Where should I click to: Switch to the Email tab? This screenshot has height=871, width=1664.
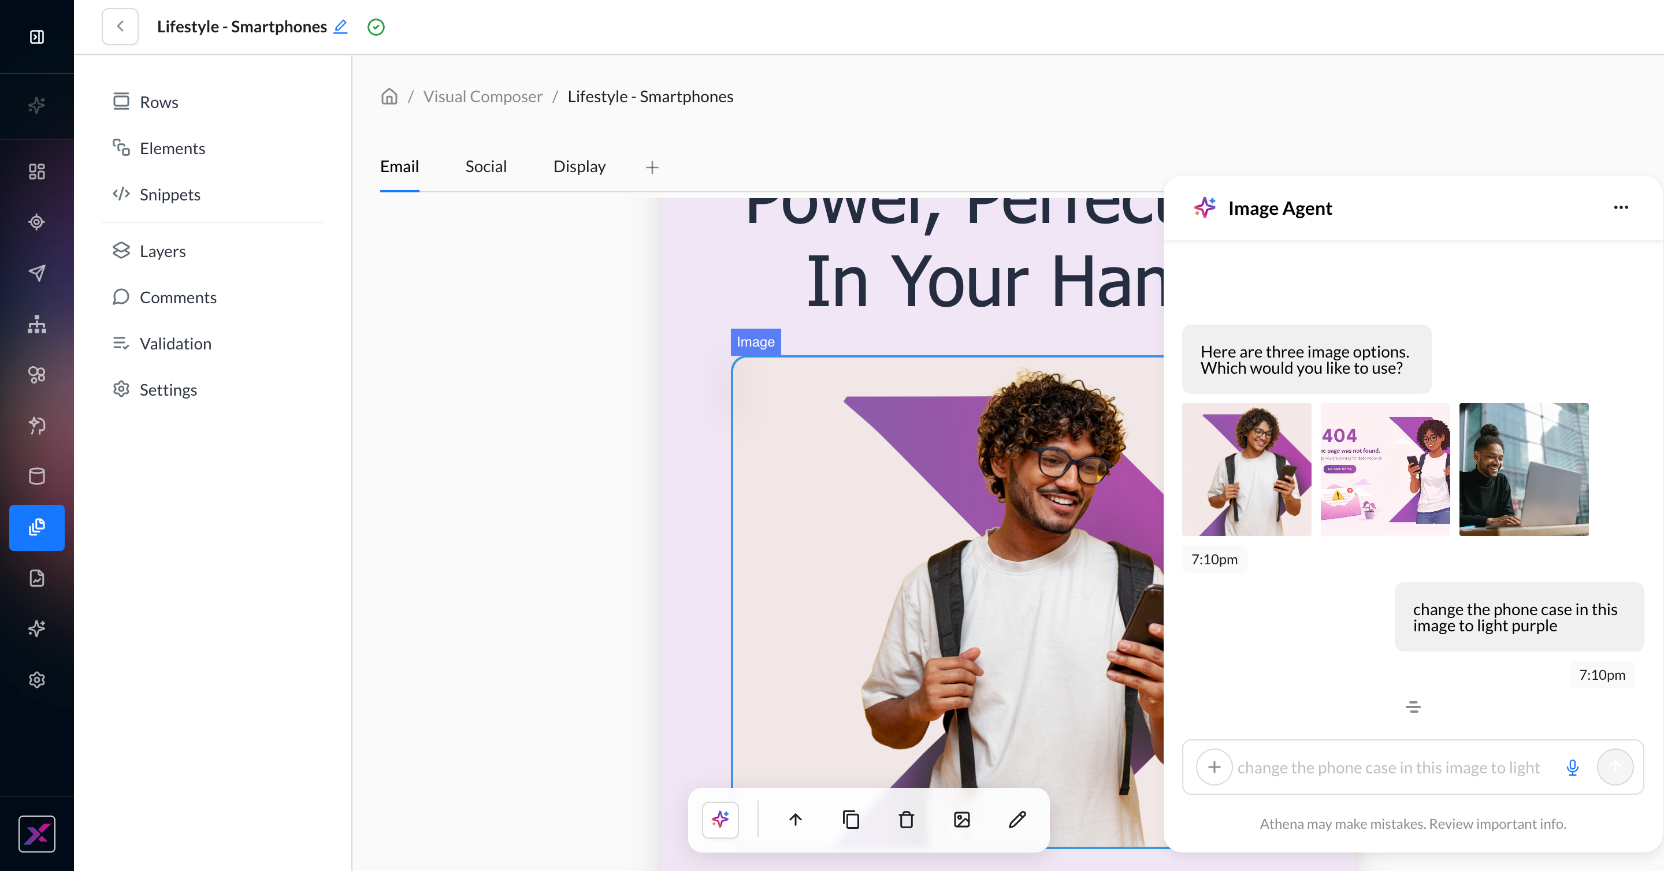point(399,166)
